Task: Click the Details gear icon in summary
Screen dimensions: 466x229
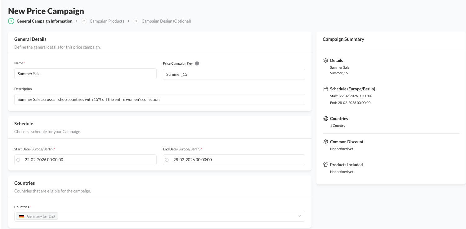Action: (325, 60)
